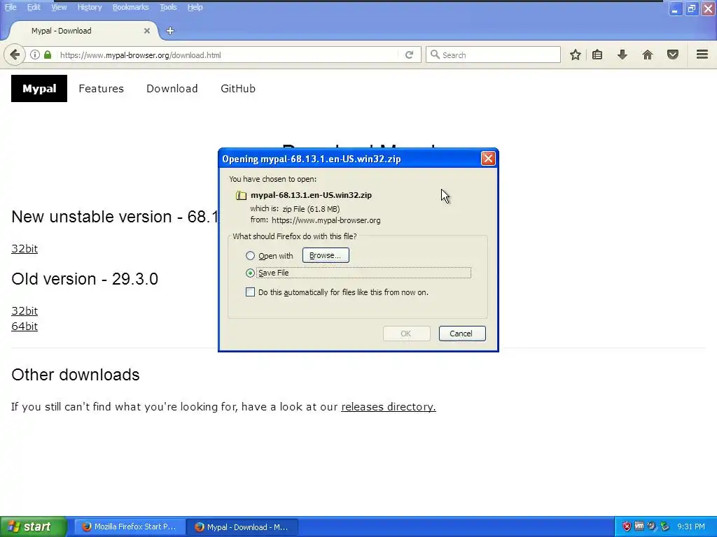Image resolution: width=717 pixels, height=537 pixels.
Task: Go to home page via house icon
Action: 648,55
